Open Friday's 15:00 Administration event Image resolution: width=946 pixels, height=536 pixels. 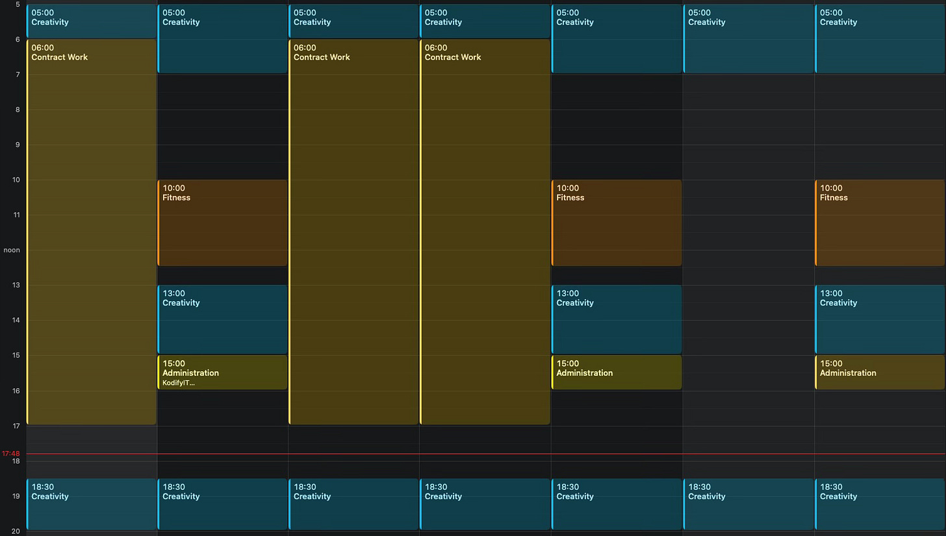pos(617,372)
